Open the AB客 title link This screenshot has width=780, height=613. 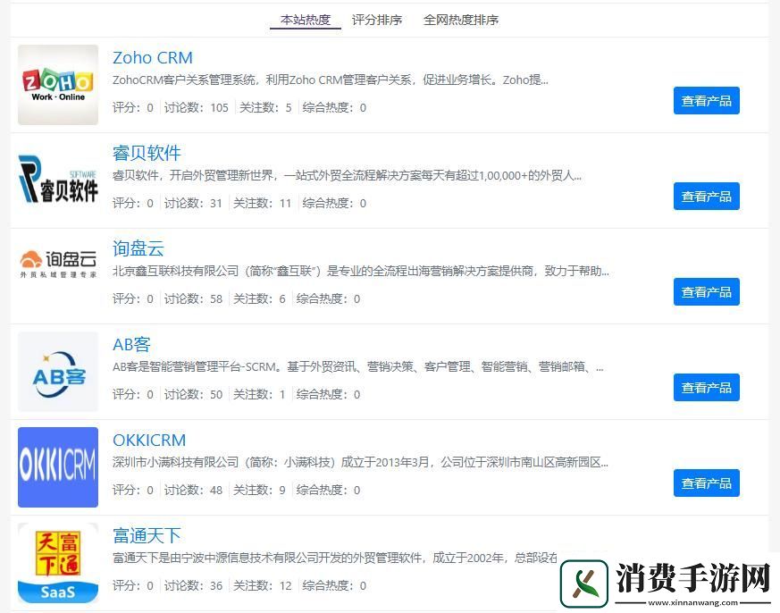tap(131, 344)
